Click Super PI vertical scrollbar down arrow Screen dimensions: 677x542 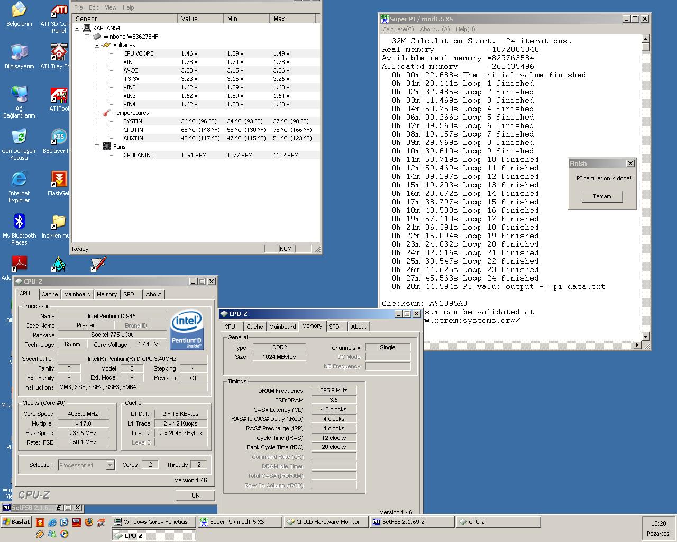pyautogui.click(x=645, y=337)
